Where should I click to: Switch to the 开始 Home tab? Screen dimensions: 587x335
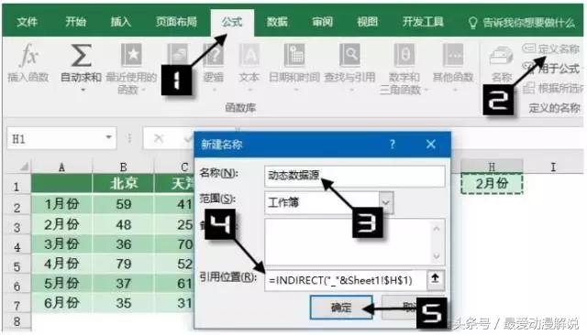point(75,22)
